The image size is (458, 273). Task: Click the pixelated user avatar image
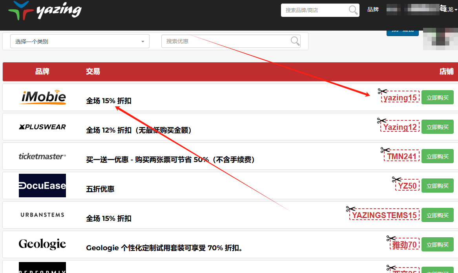click(440, 39)
